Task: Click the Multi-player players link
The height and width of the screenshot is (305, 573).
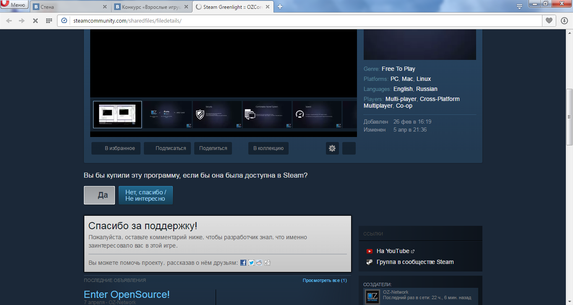Action: tap(401, 99)
